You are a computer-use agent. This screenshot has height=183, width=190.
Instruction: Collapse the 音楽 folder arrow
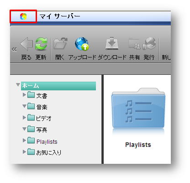point(24,106)
